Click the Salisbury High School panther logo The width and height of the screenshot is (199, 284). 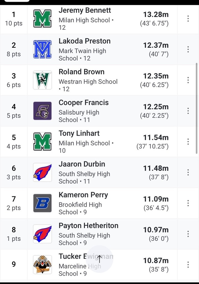42,111
